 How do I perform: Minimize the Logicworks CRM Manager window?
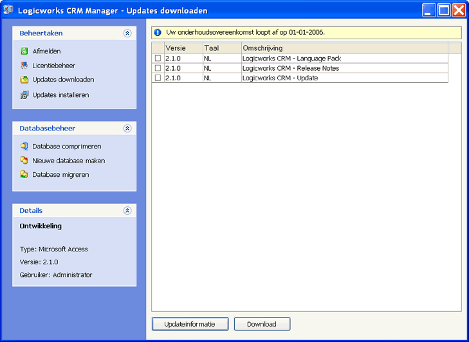[x=429, y=10]
